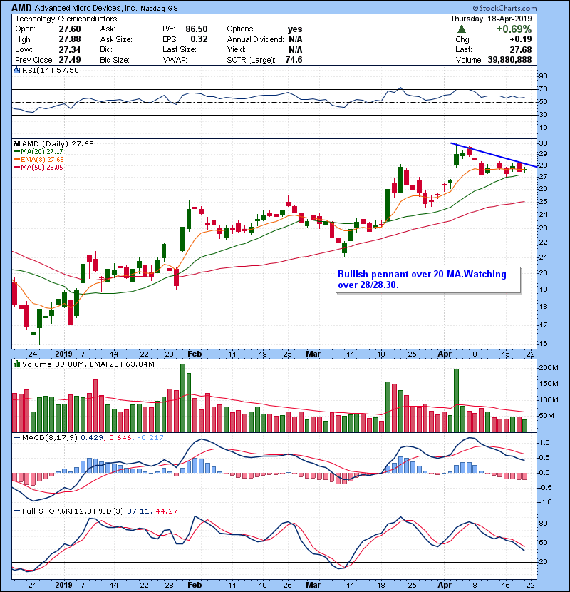Viewport: 570px width, 592px height.
Task: Click the Feb label on date axis
Action: [x=193, y=354]
